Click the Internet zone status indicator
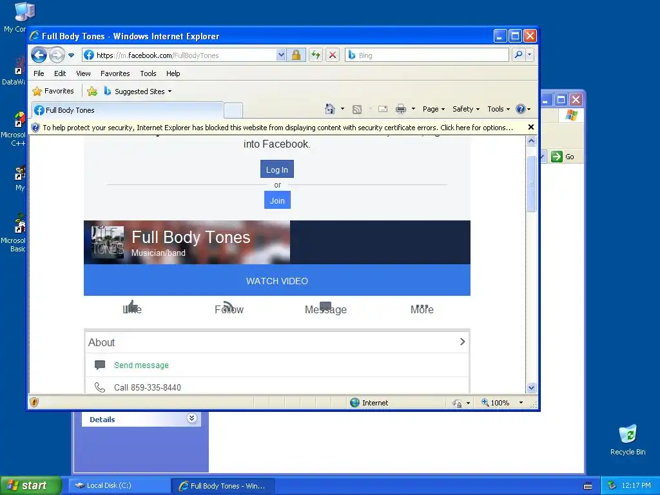The image size is (660, 495). coord(369,403)
